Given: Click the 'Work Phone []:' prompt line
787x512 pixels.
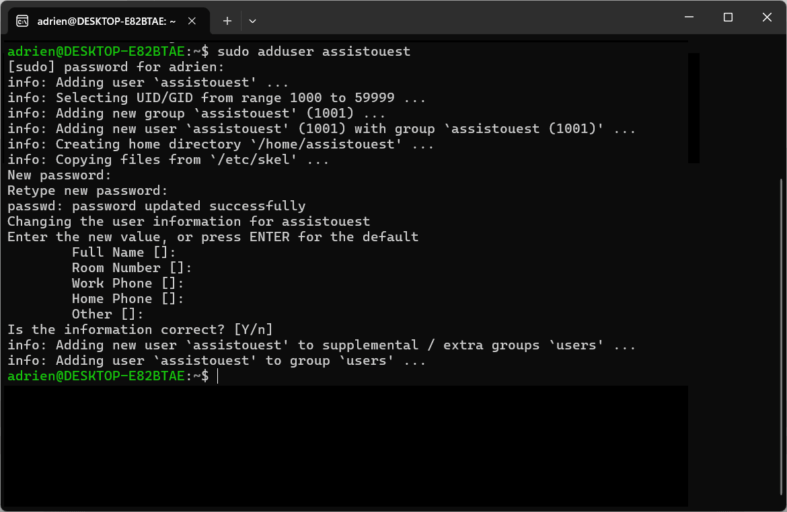Looking at the screenshot, I should (128, 284).
